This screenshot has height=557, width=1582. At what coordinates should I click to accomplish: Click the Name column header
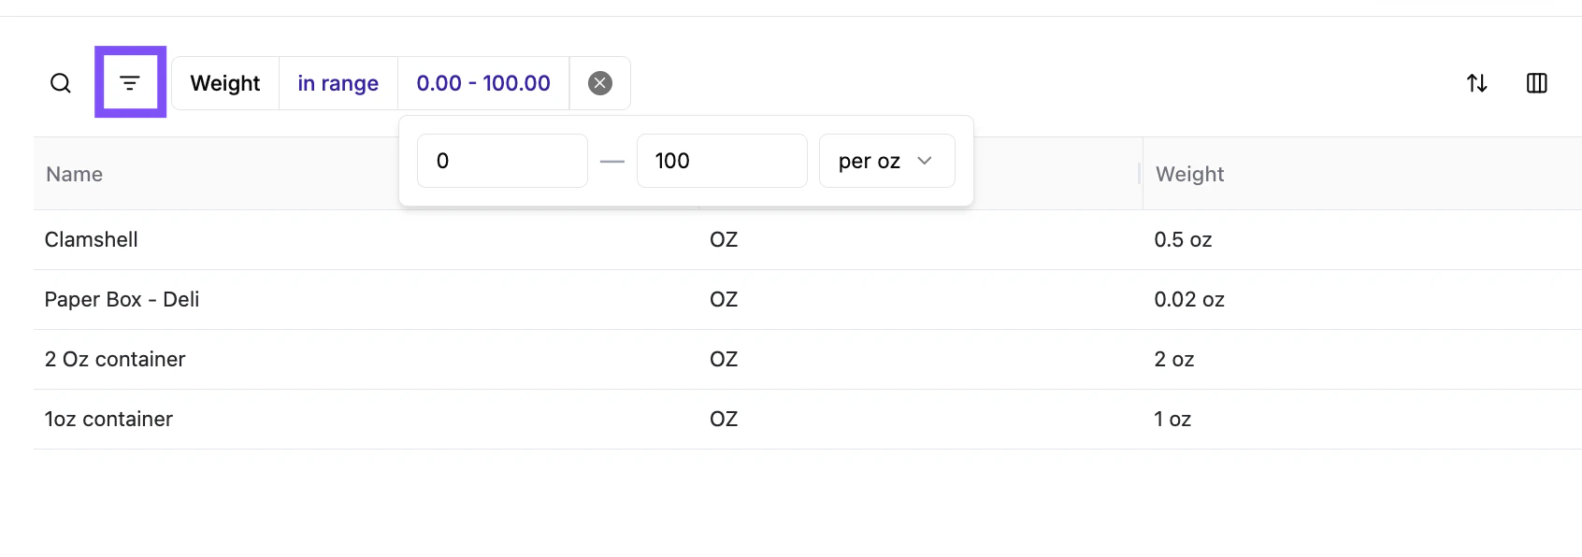tap(75, 174)
